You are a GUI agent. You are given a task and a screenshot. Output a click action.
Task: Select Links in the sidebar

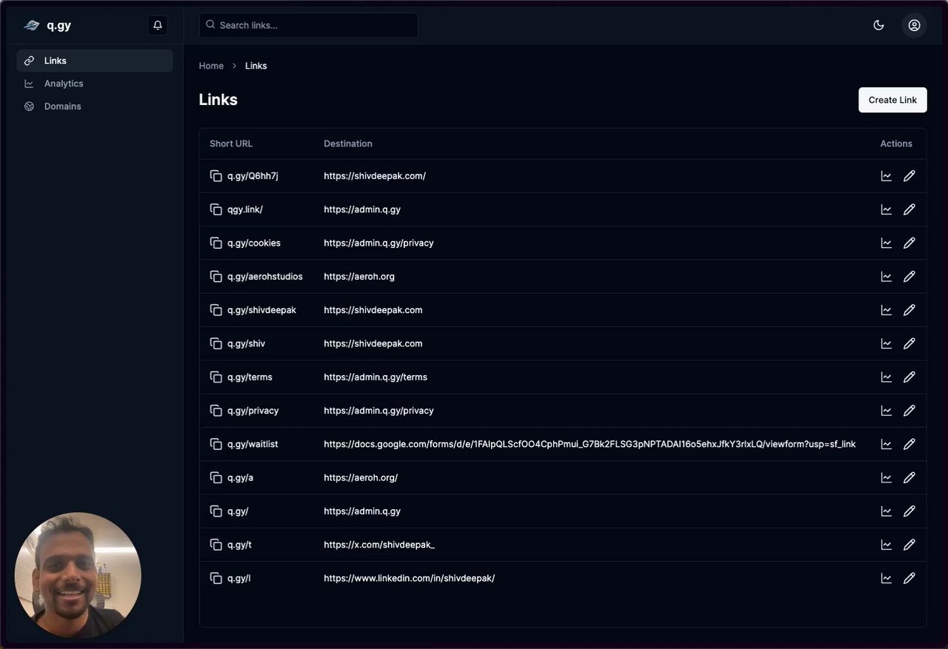pos(56,61)
